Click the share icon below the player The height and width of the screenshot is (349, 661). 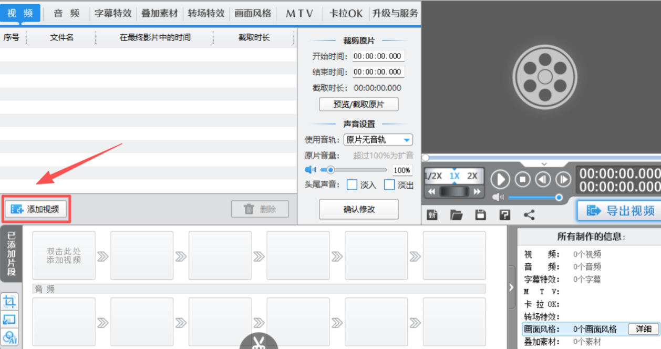(x=529, y=214)
